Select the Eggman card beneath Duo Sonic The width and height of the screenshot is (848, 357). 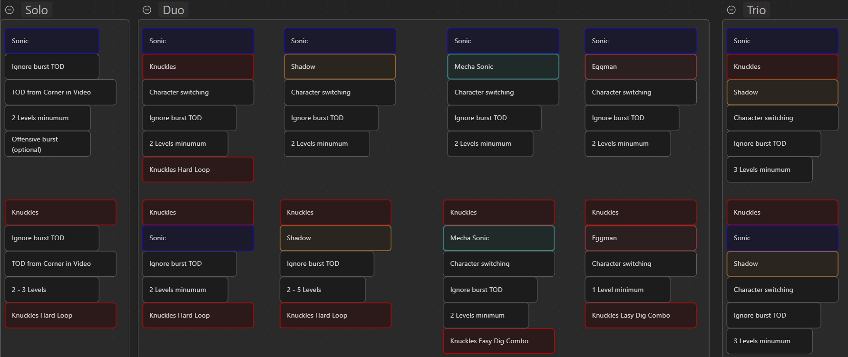pos(641,66)
